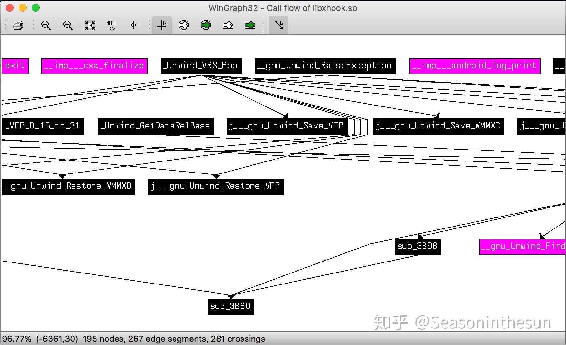Select the crosshair origin icon
Screen dimensions: 566x345
coord(133,25)
